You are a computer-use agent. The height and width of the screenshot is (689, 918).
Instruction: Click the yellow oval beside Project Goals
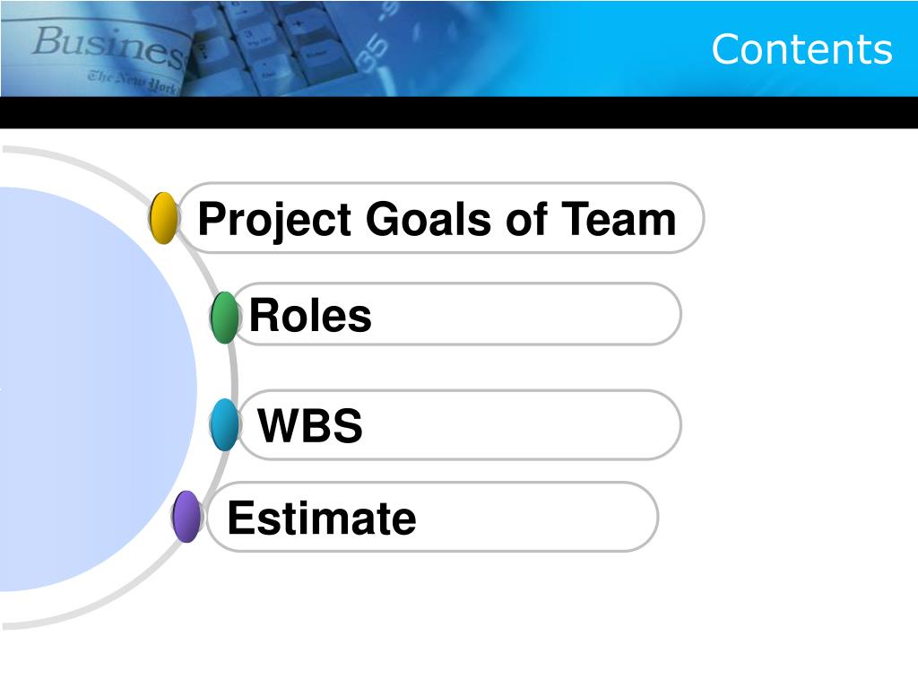pyautogui.click(x=163, y=218)
